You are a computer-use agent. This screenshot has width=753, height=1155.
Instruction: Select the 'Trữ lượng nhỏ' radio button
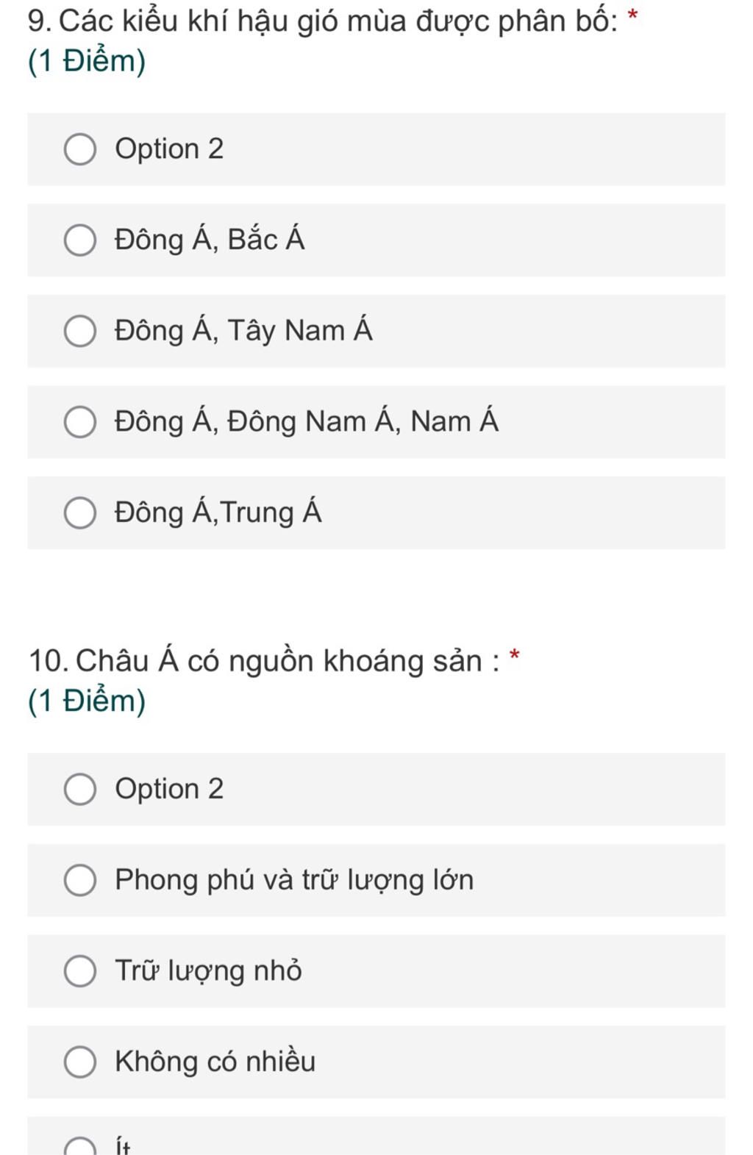pyautogui.click(x=80, y=970)
